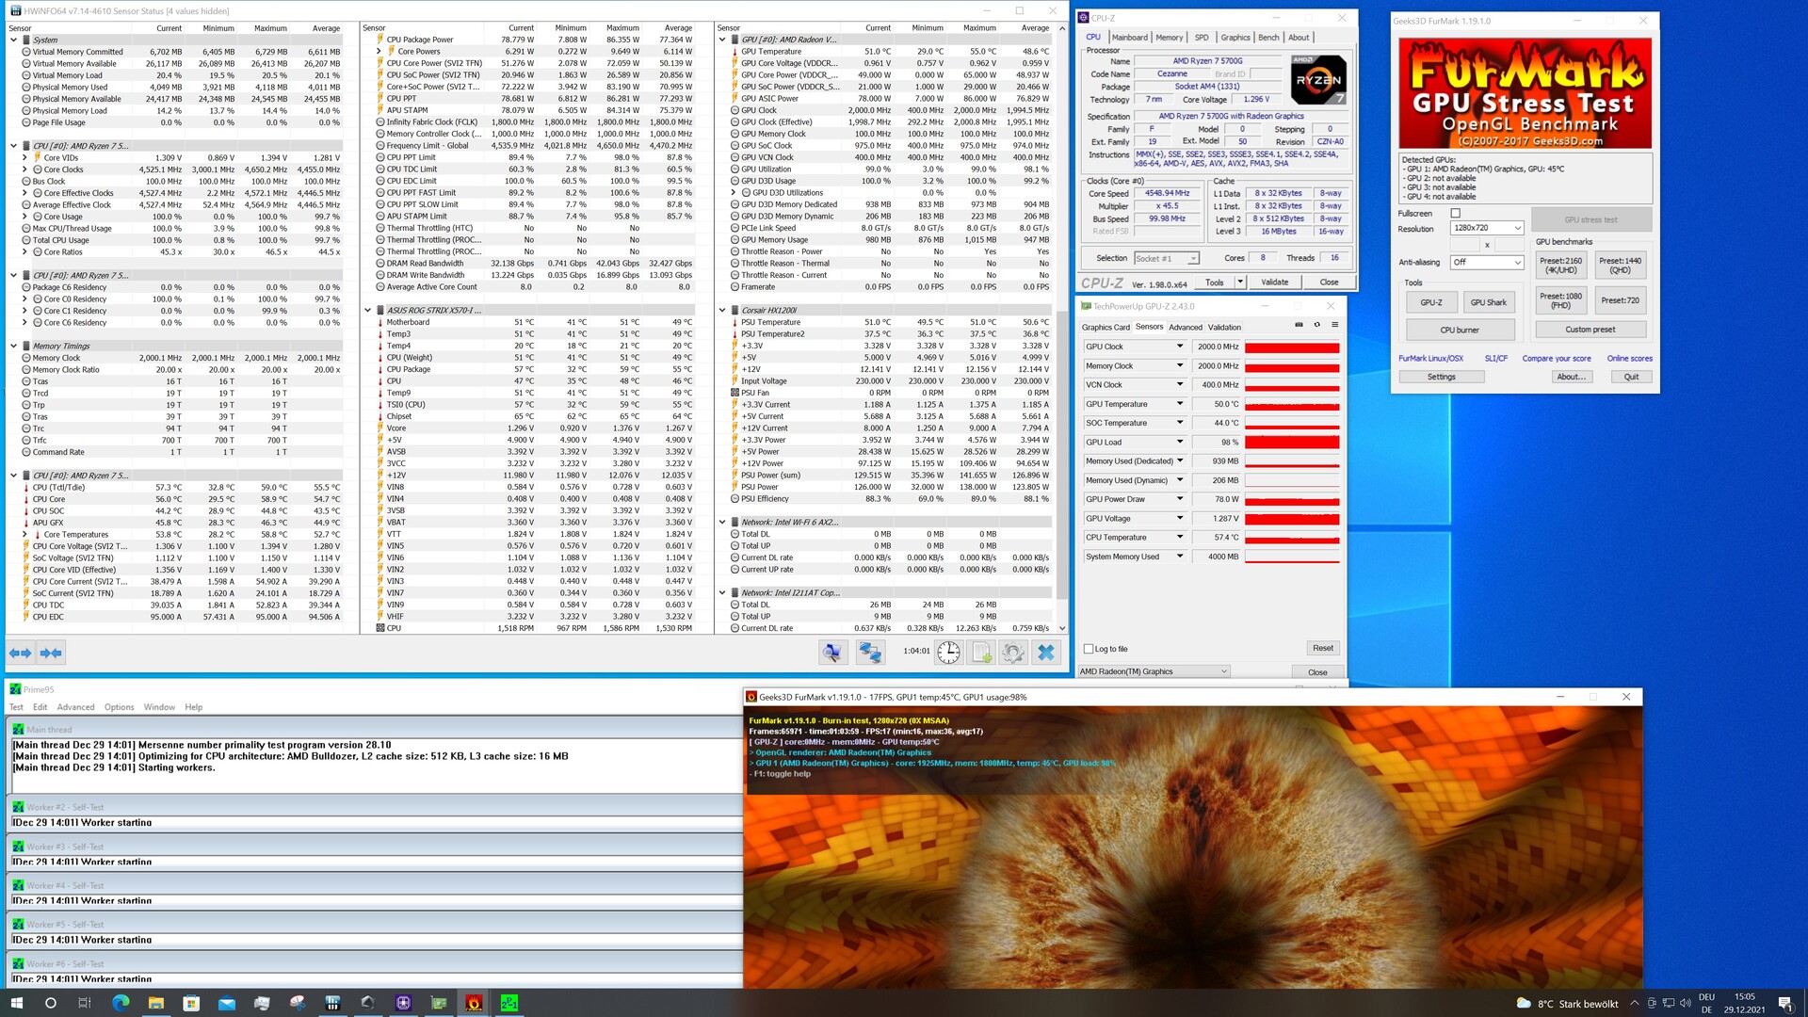Click the expand columns right arrows icon
The image size is (1808, 1017).
(x=21, y=653)
